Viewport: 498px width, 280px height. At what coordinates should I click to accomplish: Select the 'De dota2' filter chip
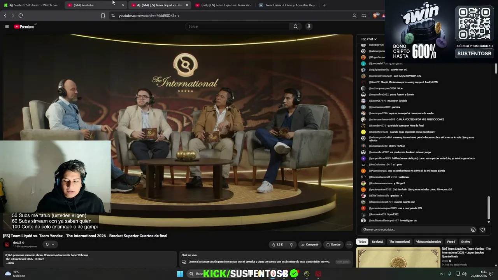[x=377, y=242]
